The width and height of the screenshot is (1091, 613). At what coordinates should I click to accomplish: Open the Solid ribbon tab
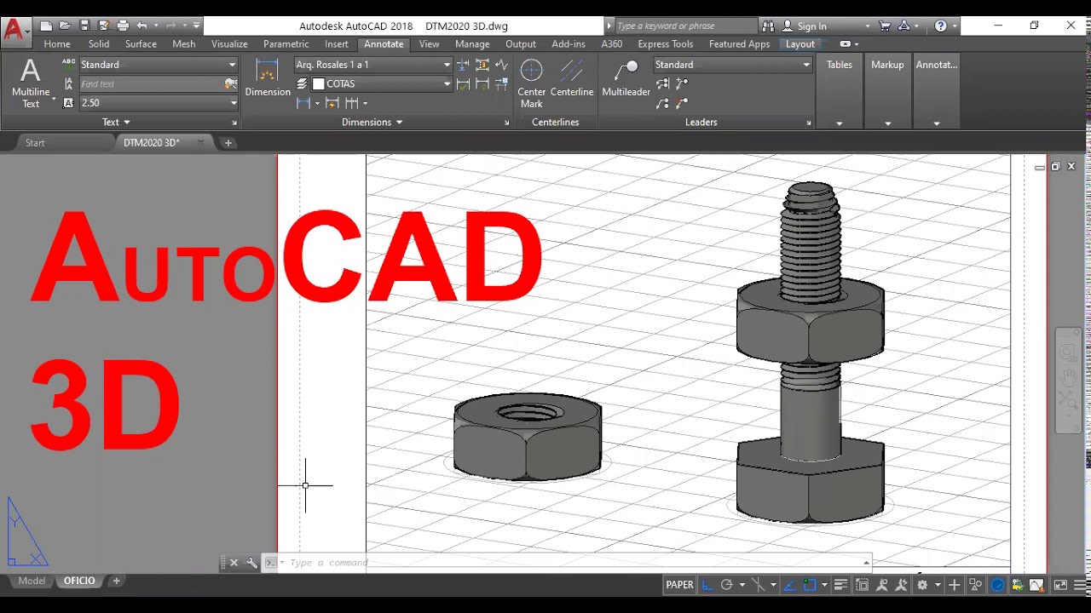99,44
